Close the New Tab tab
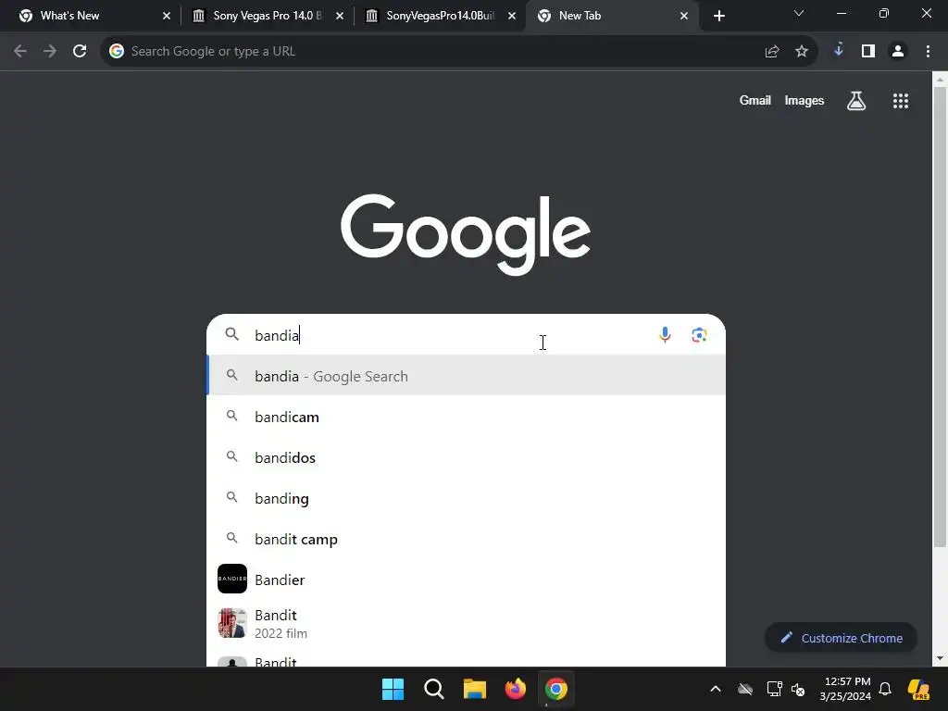 tap(684, 16)
